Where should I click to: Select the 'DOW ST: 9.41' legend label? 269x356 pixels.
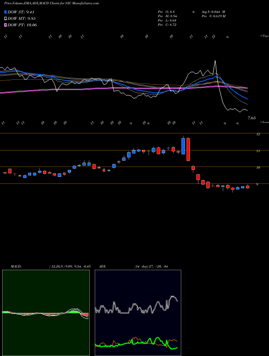[21, 12]
